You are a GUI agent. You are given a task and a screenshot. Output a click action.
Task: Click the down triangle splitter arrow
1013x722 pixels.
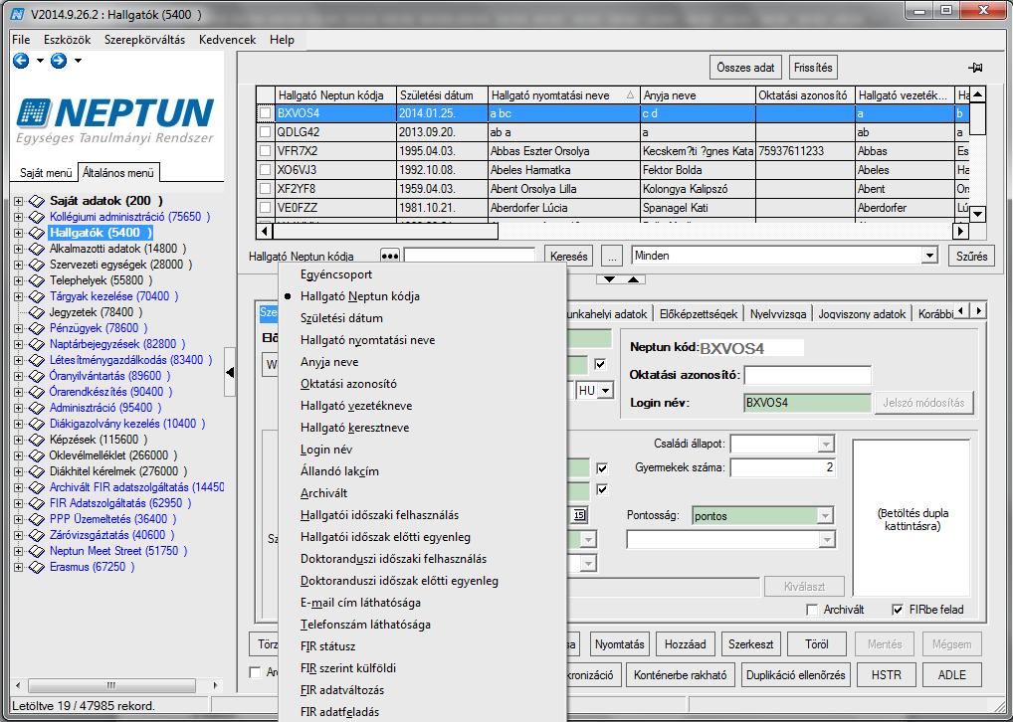609,279
